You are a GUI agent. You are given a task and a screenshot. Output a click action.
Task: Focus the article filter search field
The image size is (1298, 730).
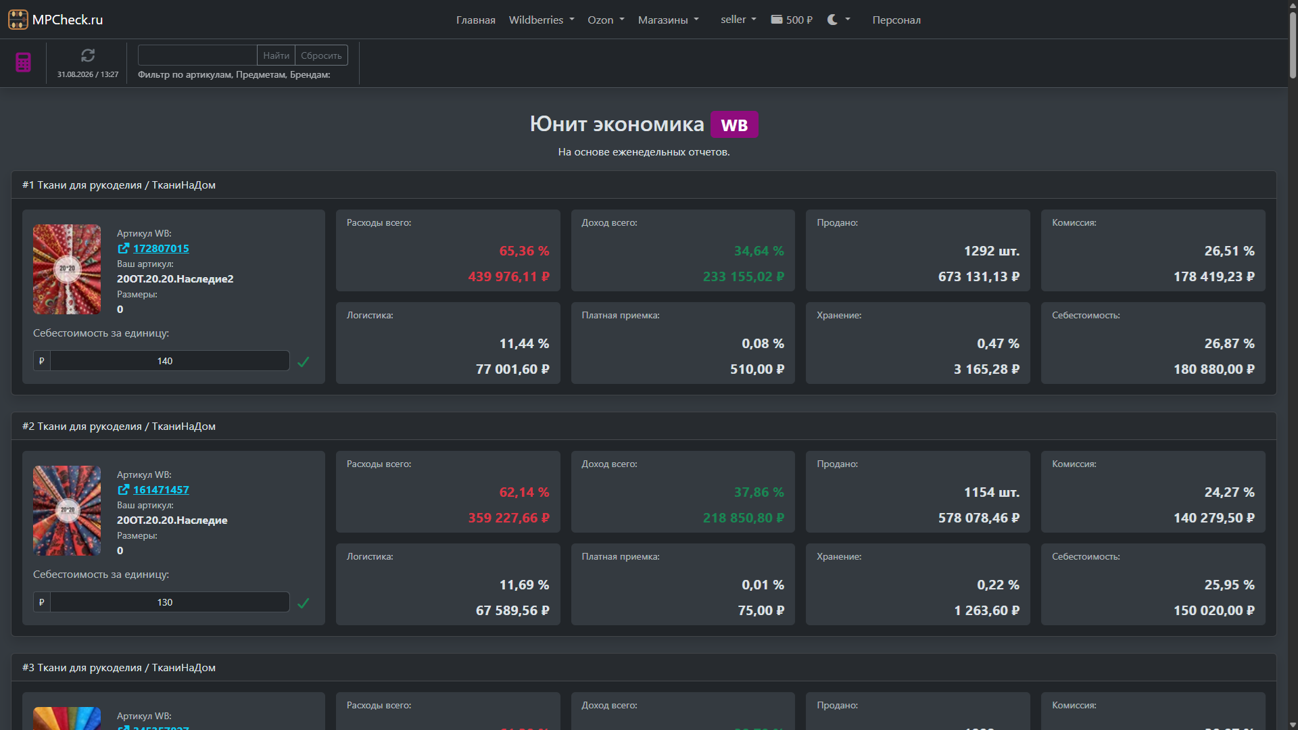click(x=197, y=55)
